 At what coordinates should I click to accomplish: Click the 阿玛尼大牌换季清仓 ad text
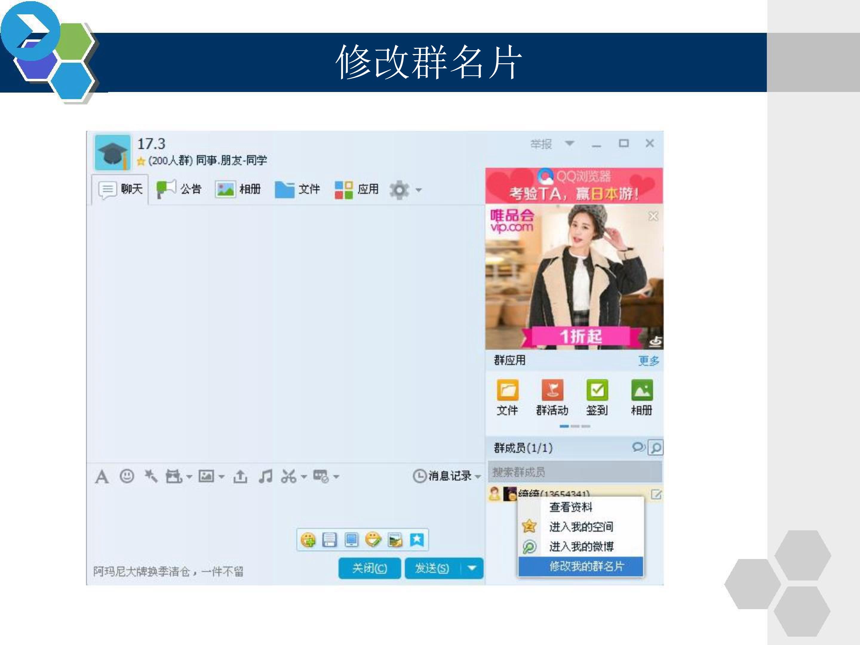168,572
